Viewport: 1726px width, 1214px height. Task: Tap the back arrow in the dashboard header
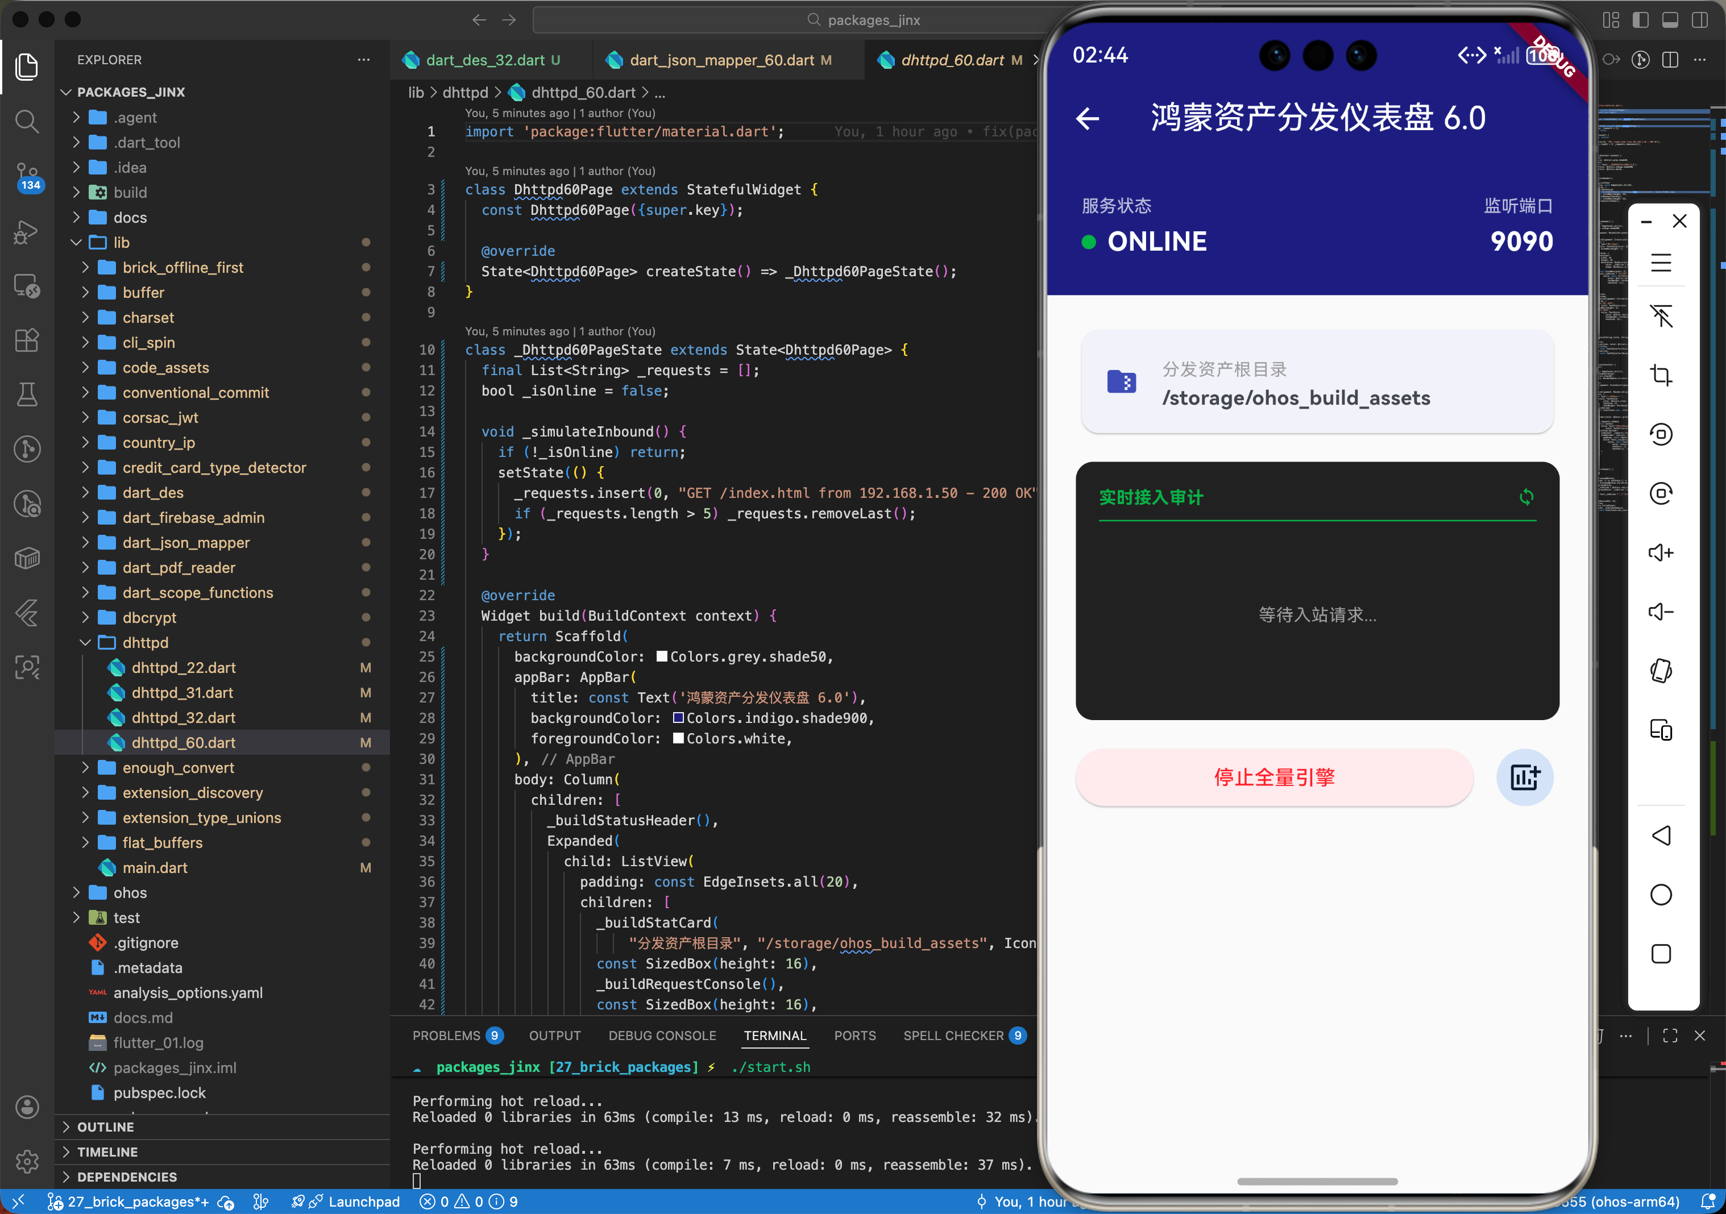(x=1087, y=119)
